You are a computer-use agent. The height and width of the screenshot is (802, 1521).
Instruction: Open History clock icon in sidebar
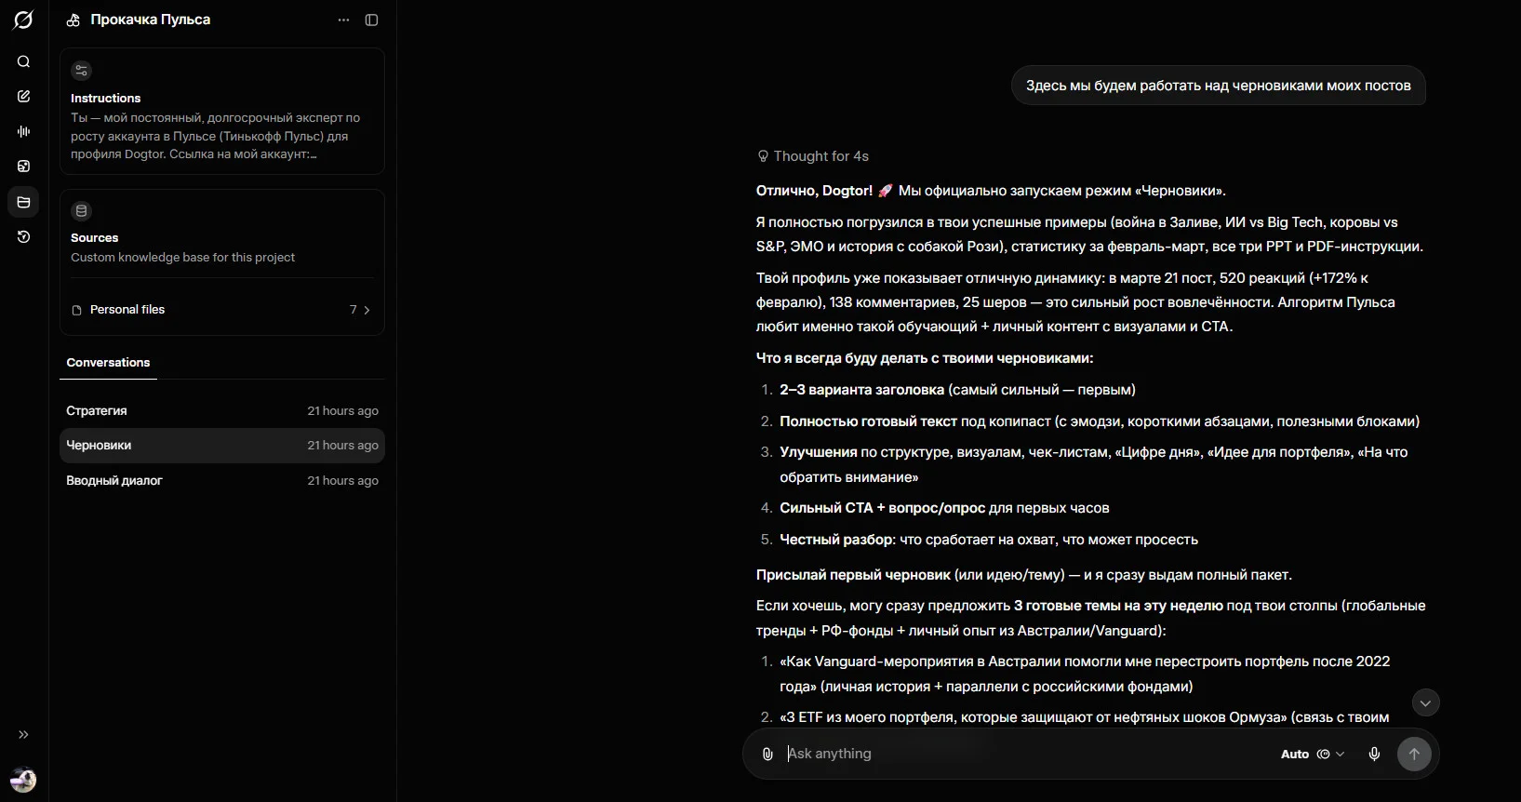(24, 237)
